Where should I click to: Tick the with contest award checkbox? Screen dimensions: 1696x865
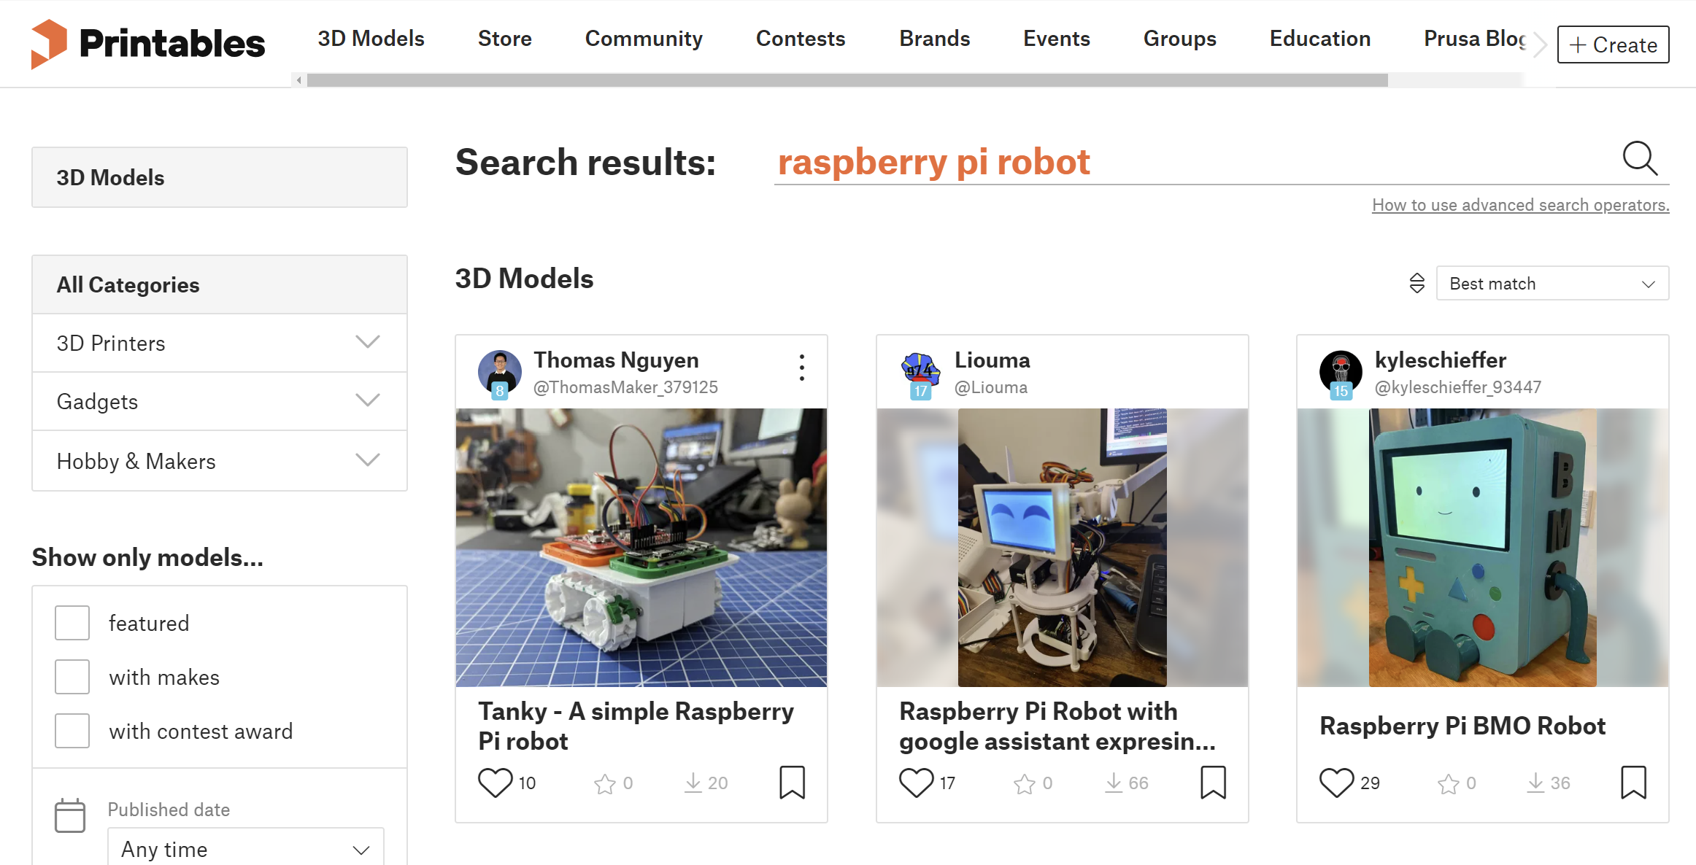click(72, 731)
